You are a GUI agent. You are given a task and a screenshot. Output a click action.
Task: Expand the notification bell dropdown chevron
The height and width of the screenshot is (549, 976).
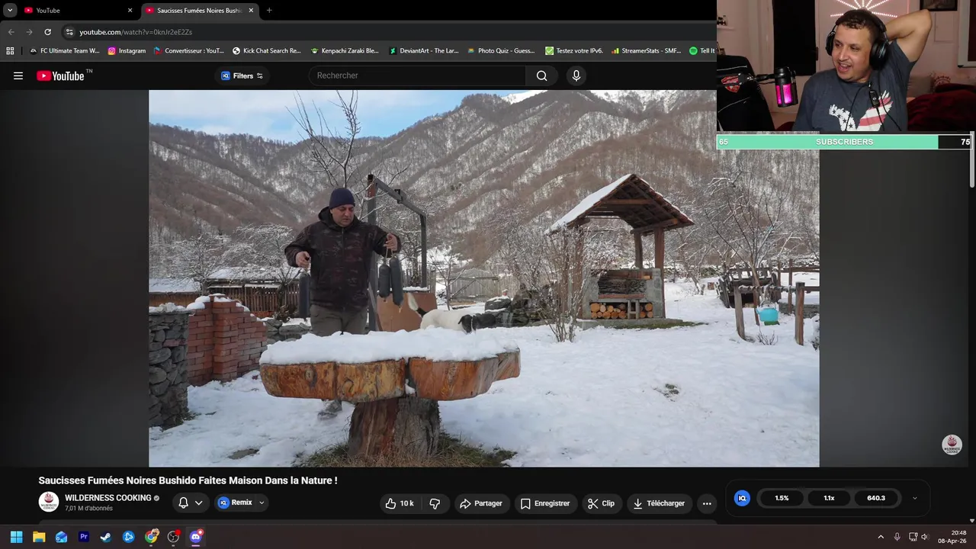(199, 502)
